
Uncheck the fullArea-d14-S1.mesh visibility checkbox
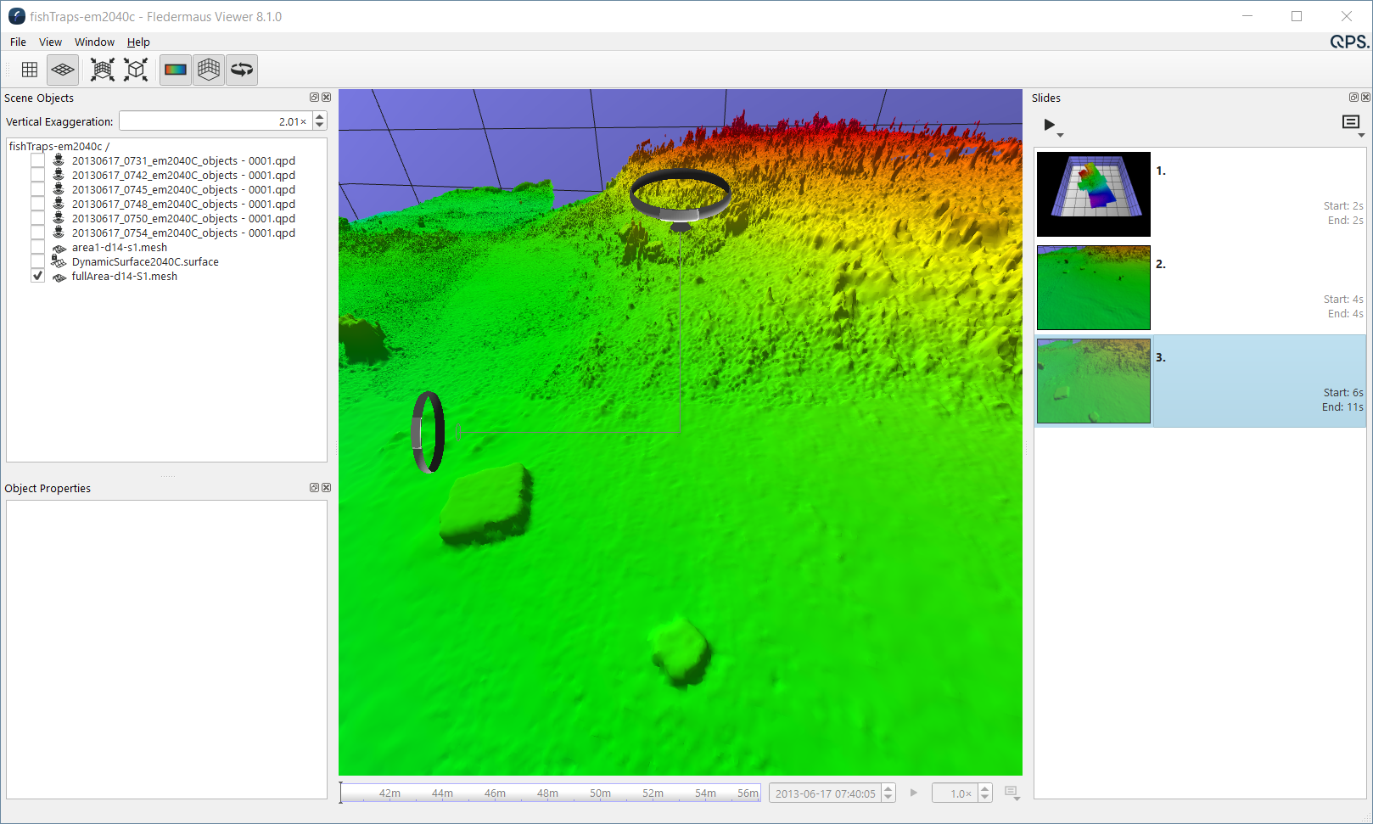[x=37, y=277]
